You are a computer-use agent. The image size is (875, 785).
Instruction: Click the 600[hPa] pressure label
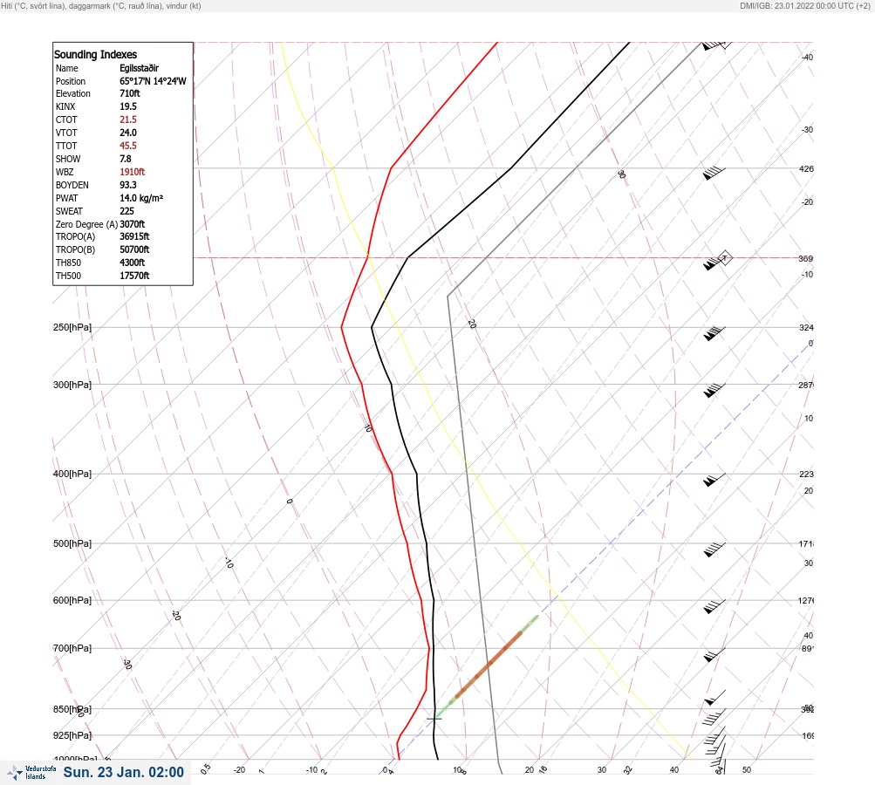(x=72, y=600)
